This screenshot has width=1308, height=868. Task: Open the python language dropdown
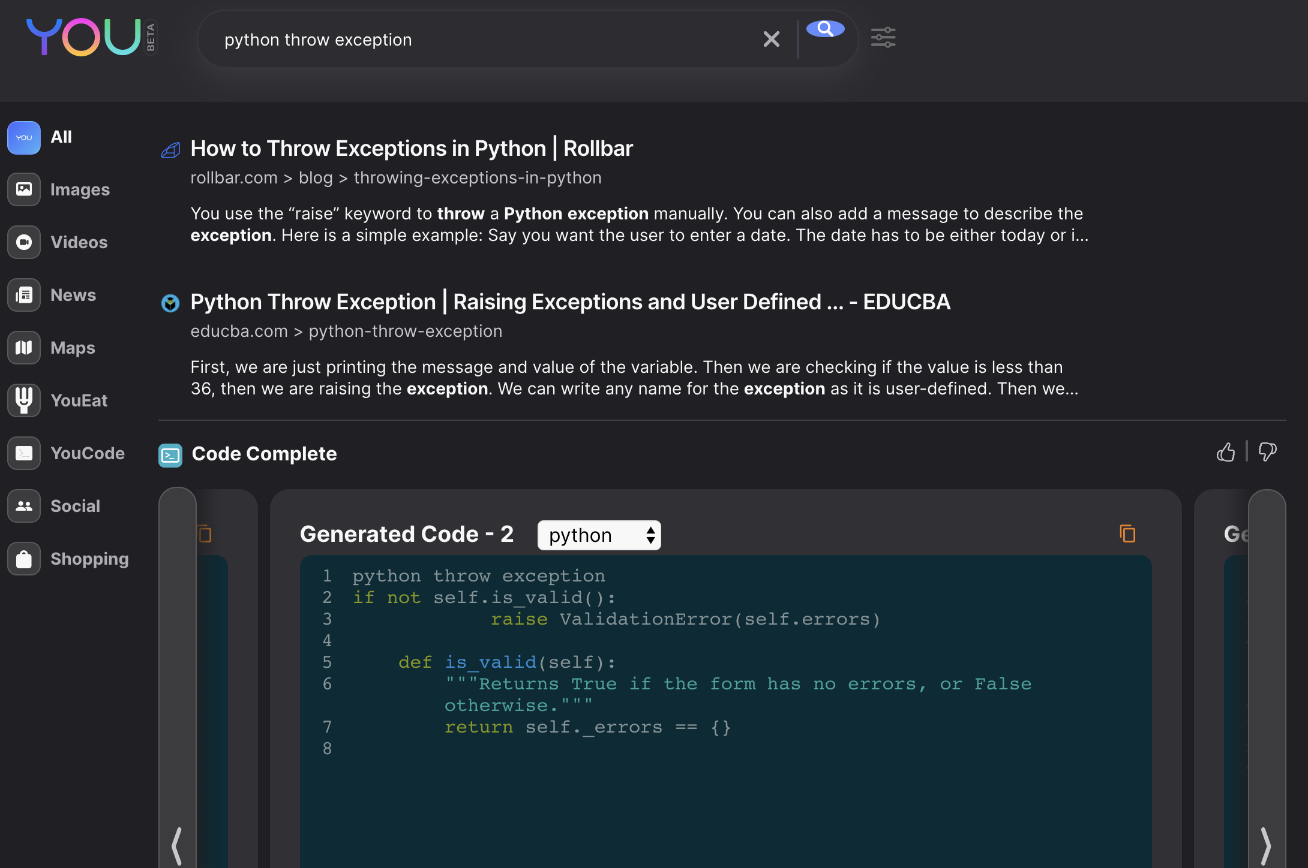599,535
